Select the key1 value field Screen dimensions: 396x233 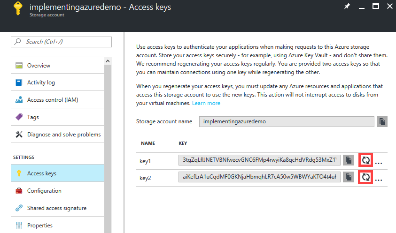click(x=259, y=160)
